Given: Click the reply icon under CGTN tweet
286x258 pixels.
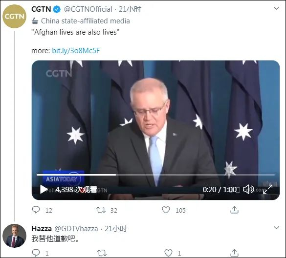Looking at the screenshot, I should (x=36, y=210).
